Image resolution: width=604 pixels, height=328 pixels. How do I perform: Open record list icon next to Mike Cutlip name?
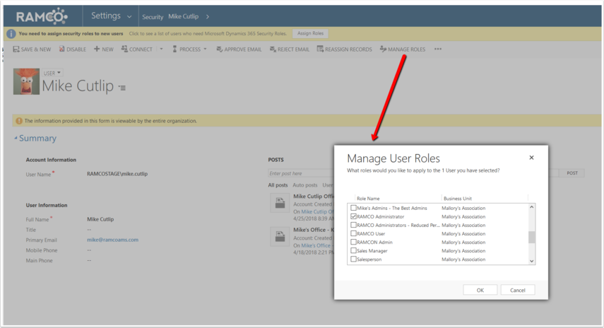point(122,88)
